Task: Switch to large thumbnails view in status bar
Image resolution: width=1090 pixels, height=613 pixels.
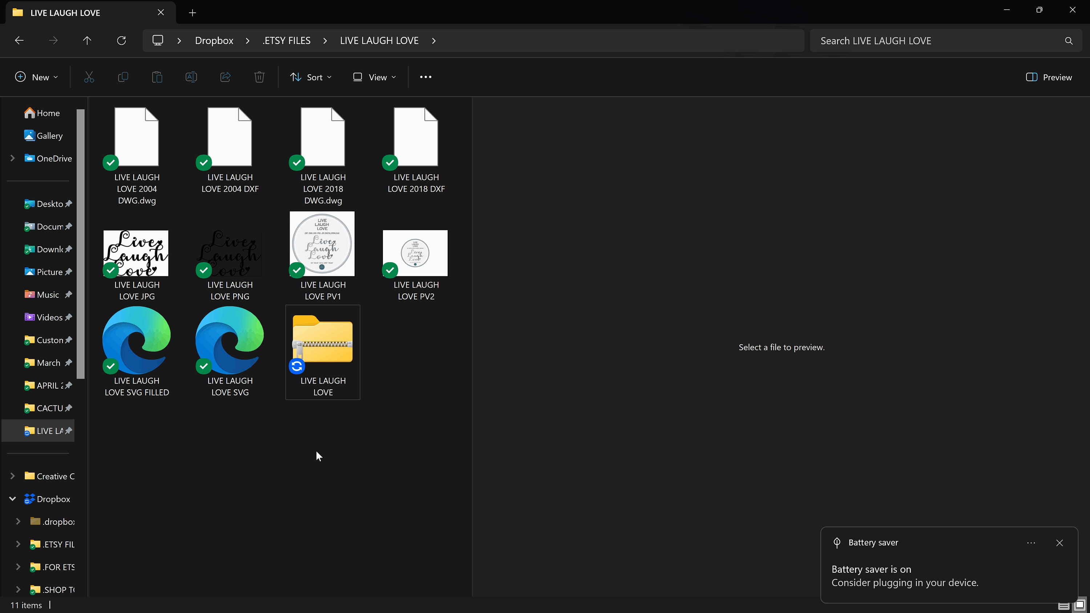Action: [x=1080, y=605]
